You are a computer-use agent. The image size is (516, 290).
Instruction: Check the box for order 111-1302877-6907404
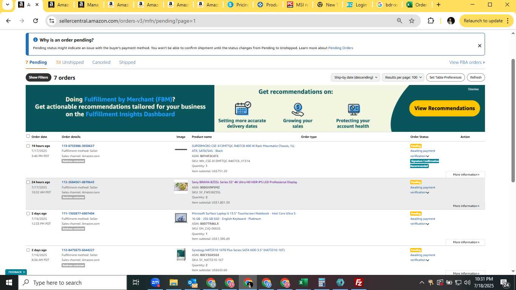(x=28, y=213)
